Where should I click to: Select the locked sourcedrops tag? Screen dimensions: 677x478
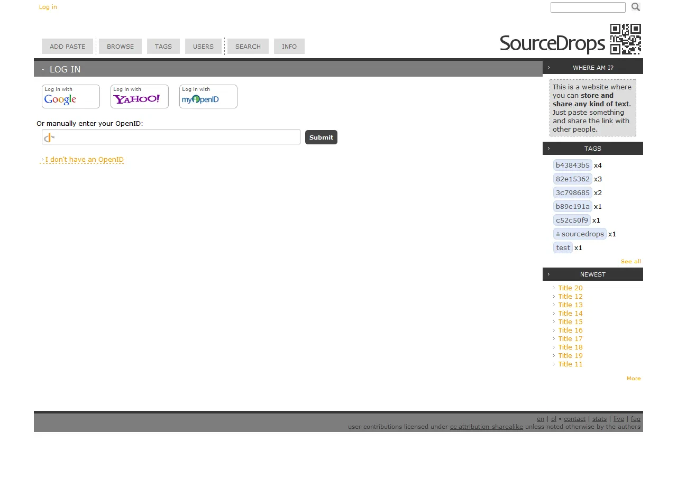580,234
